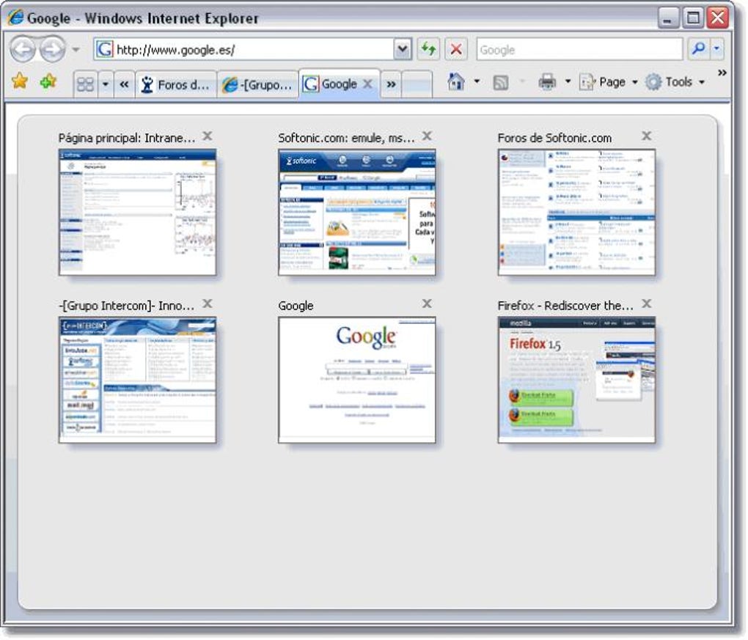This screenshot has height=640, width=748.
Task: Click Add to Favorites star-plus icon
Action: point(48,82)
